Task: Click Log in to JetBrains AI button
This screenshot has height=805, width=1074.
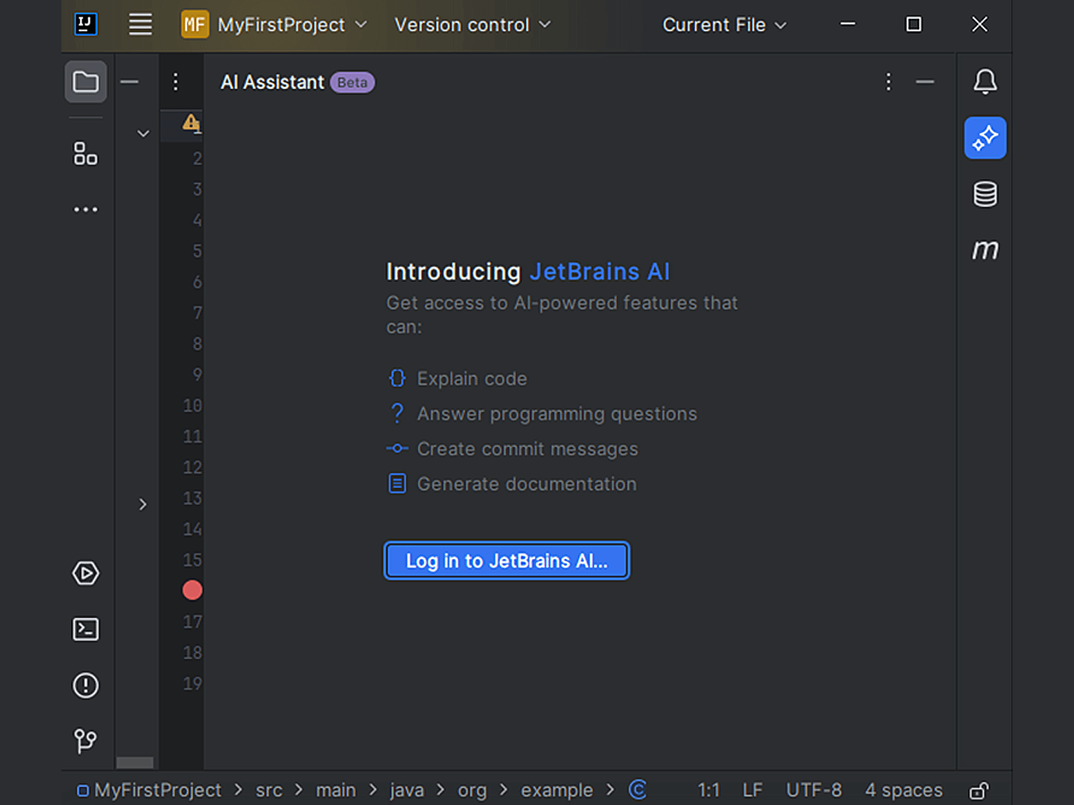Action: coord(506,561)
